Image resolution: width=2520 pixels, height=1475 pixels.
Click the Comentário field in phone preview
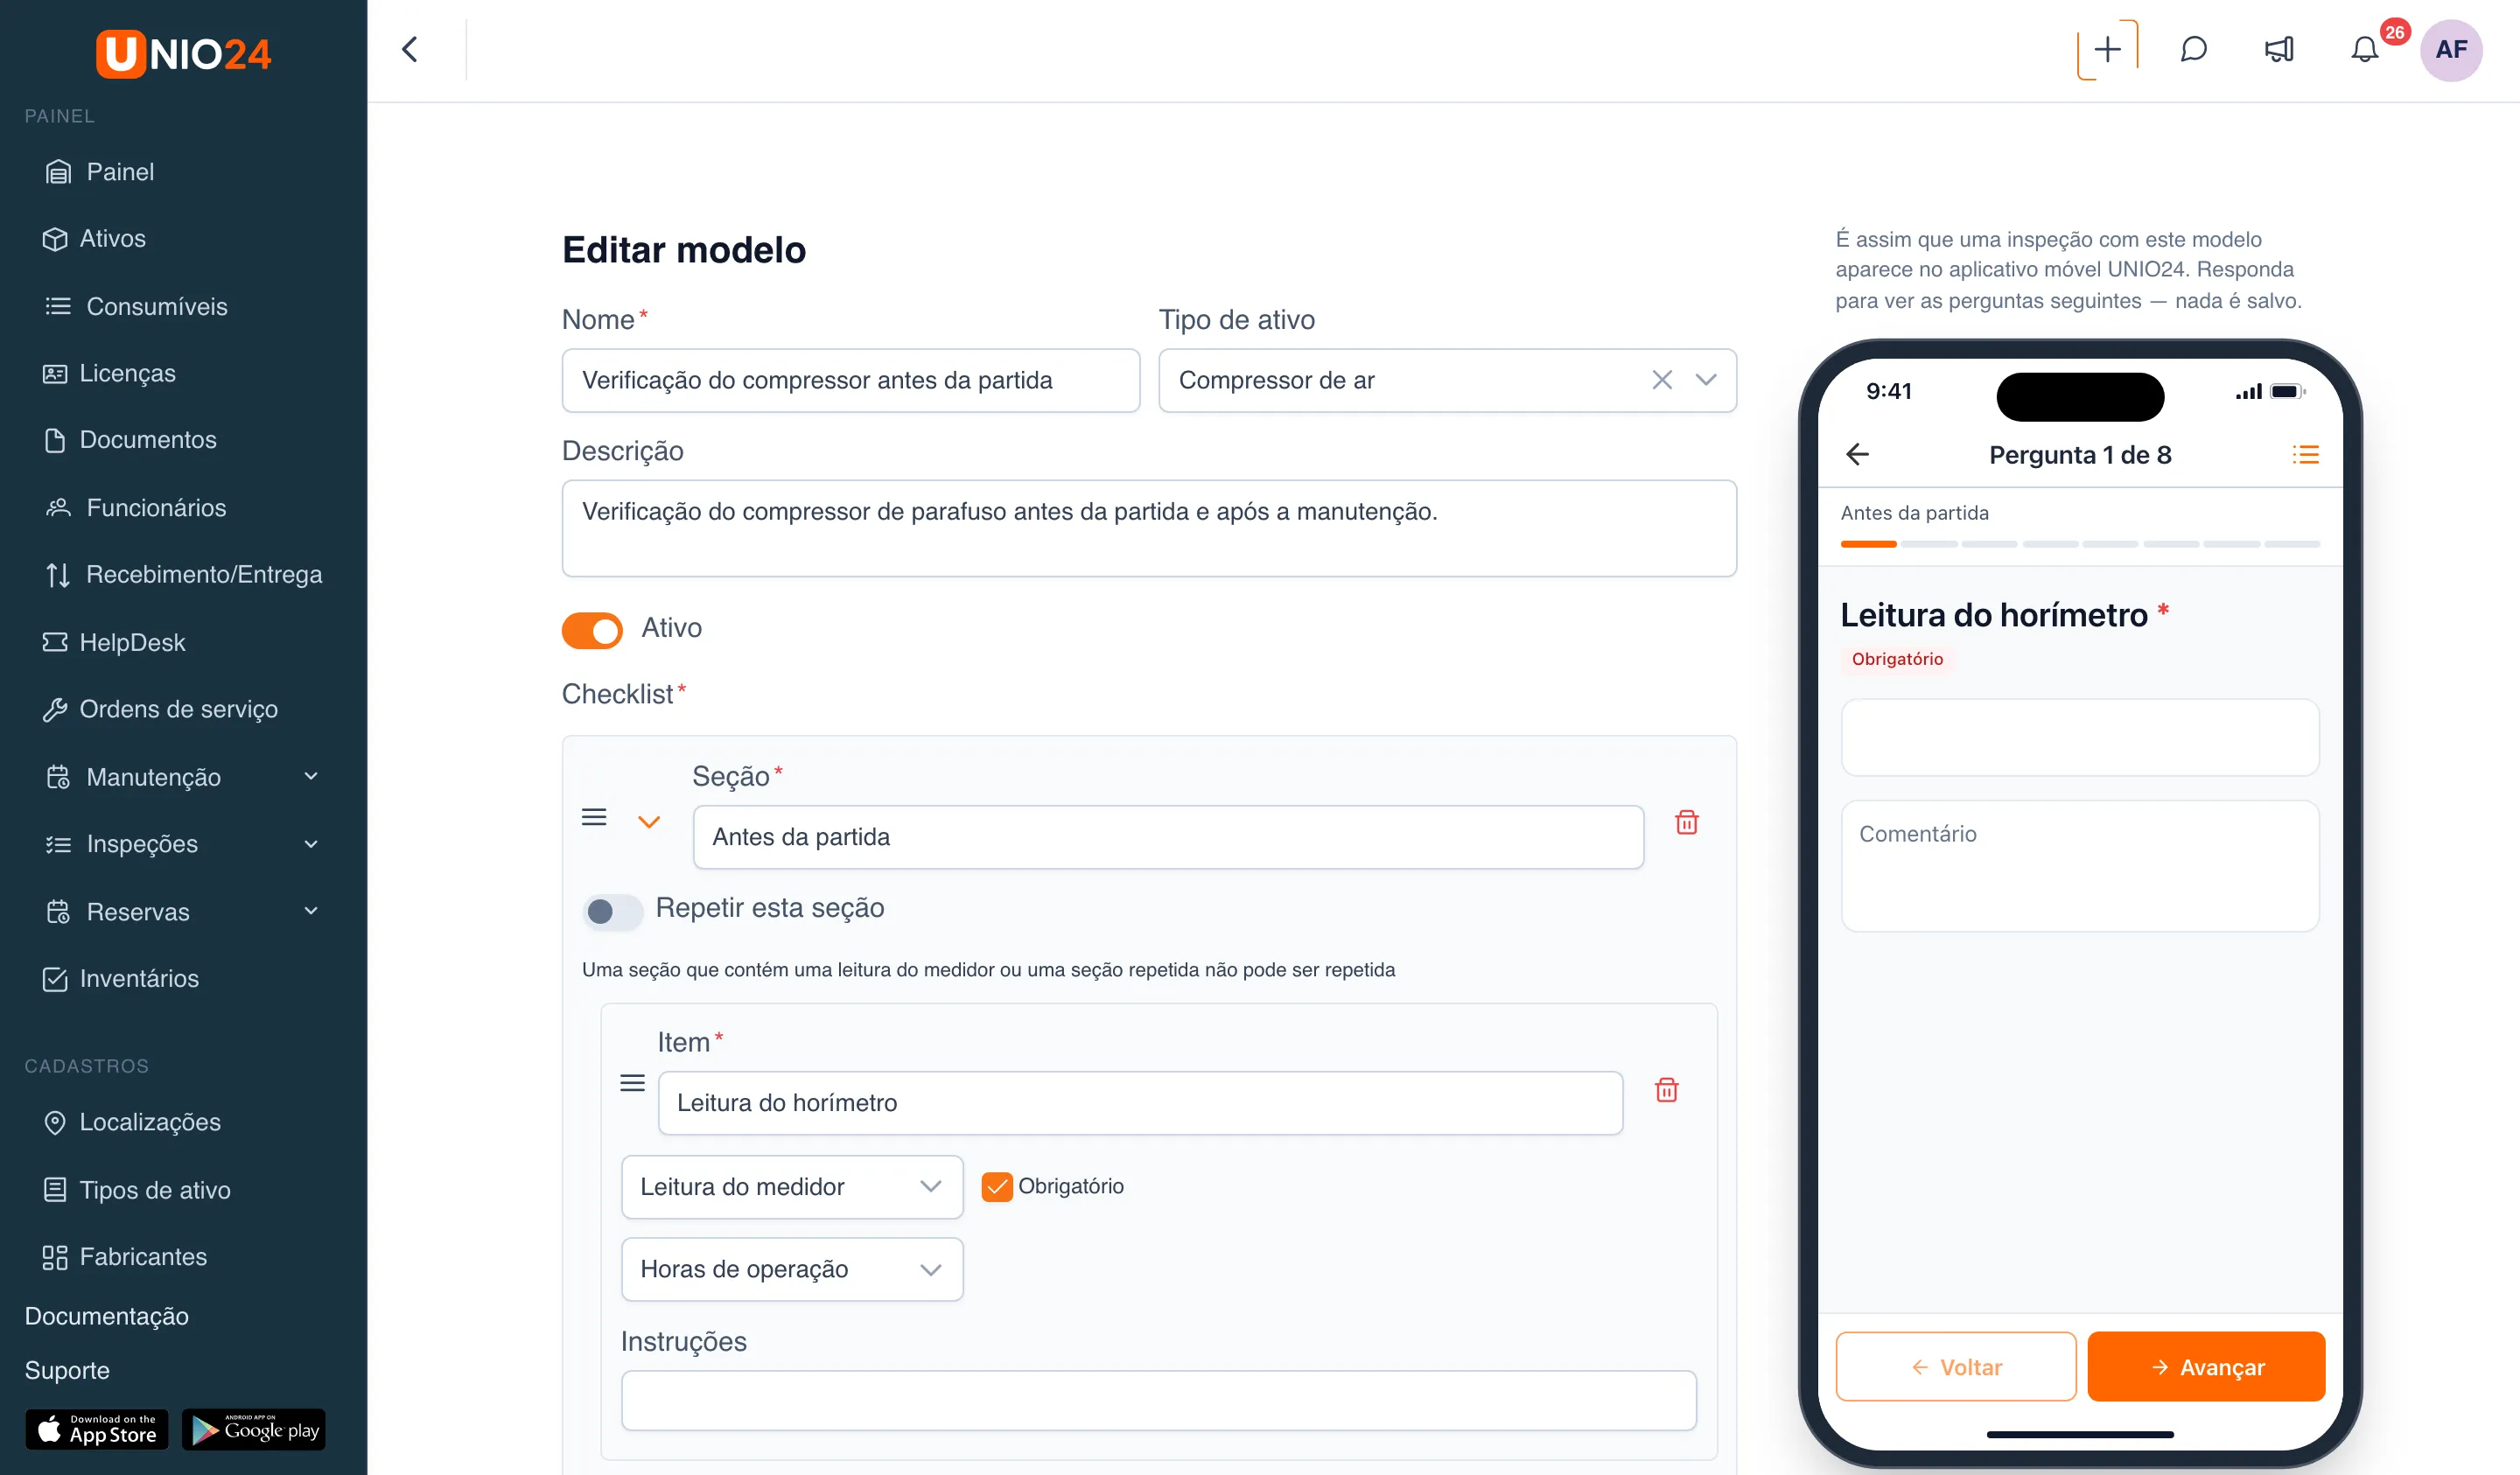pyautogui.click(x=2080, y=866)
